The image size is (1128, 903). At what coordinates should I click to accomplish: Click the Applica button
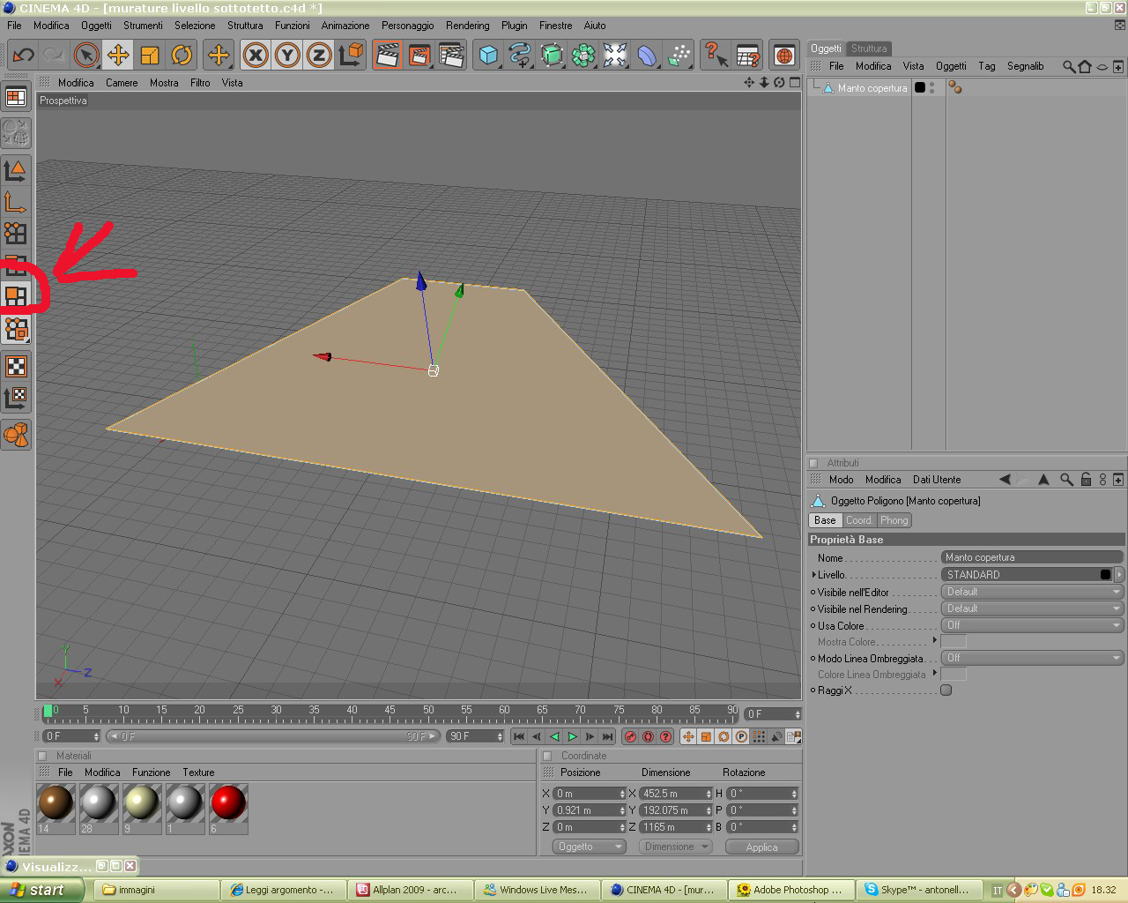coord(761,847)
